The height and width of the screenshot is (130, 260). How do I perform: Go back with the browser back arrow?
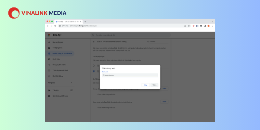click(x=47, y=26)
